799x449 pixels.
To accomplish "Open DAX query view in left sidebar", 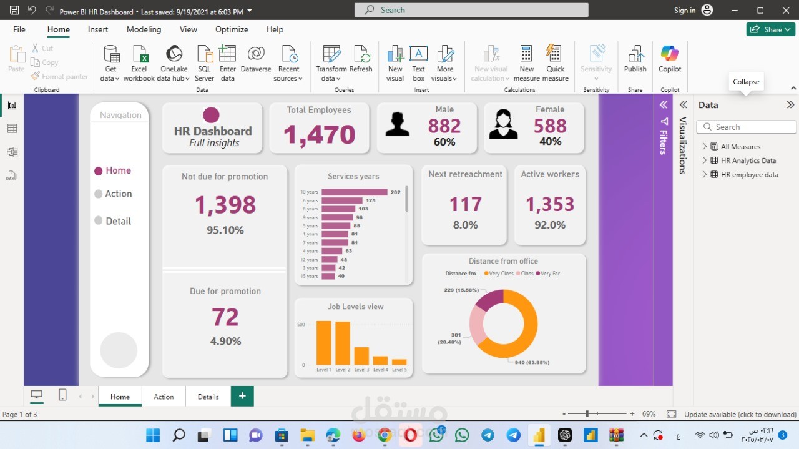I will click(12, 175).
